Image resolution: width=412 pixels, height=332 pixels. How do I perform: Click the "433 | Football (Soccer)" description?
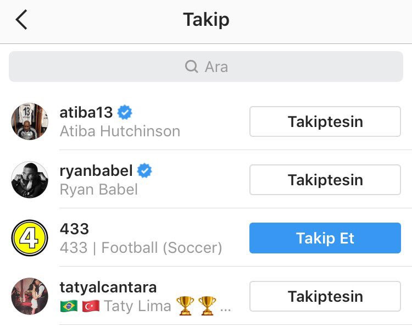pyautogui.click(x=141, y=248)
